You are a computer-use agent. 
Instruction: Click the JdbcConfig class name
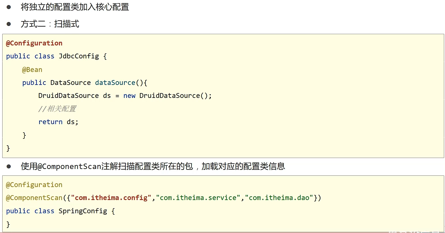click(x=79, y=56)
